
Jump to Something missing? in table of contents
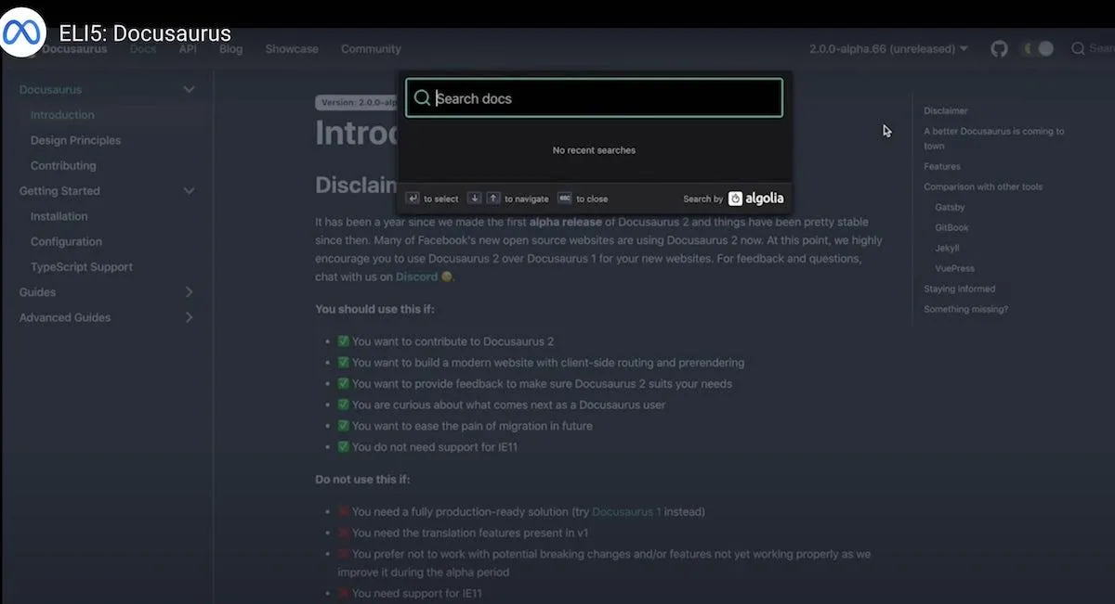point(965,310)
